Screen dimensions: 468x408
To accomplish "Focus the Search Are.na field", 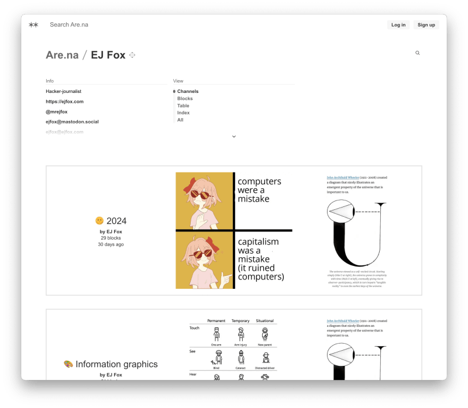I will click(x=69, y=25).
